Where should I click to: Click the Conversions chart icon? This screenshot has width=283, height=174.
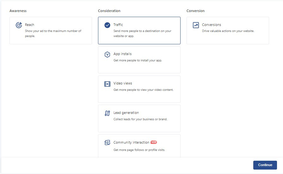[196, 25]
